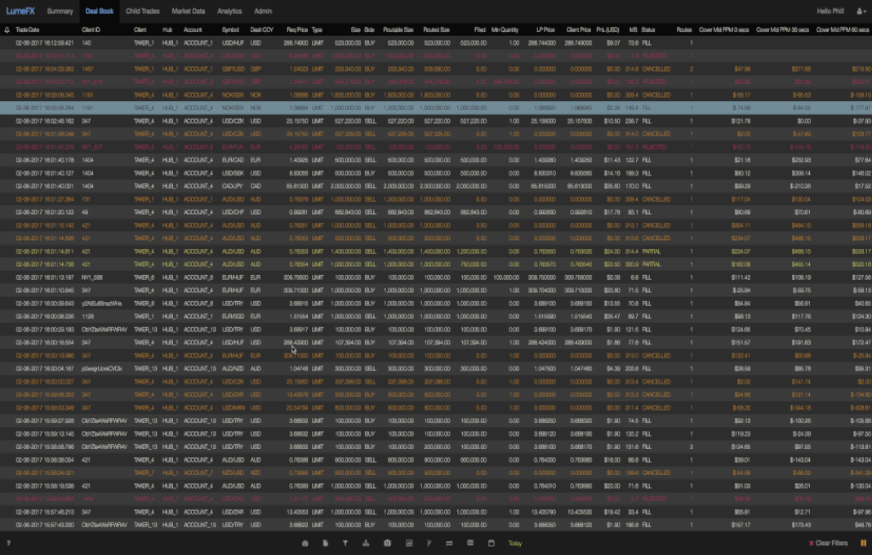Click the TAKER_8 client cell
This screenshot has width=872, height=555.
pos(144,303)
